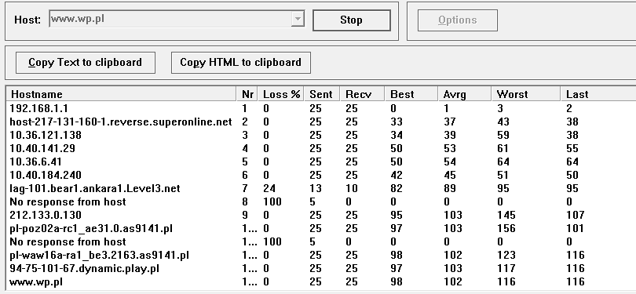The height and width of the screenshot is (294, 636).
Task: Copy Text to clipboard
Action: 85,63
